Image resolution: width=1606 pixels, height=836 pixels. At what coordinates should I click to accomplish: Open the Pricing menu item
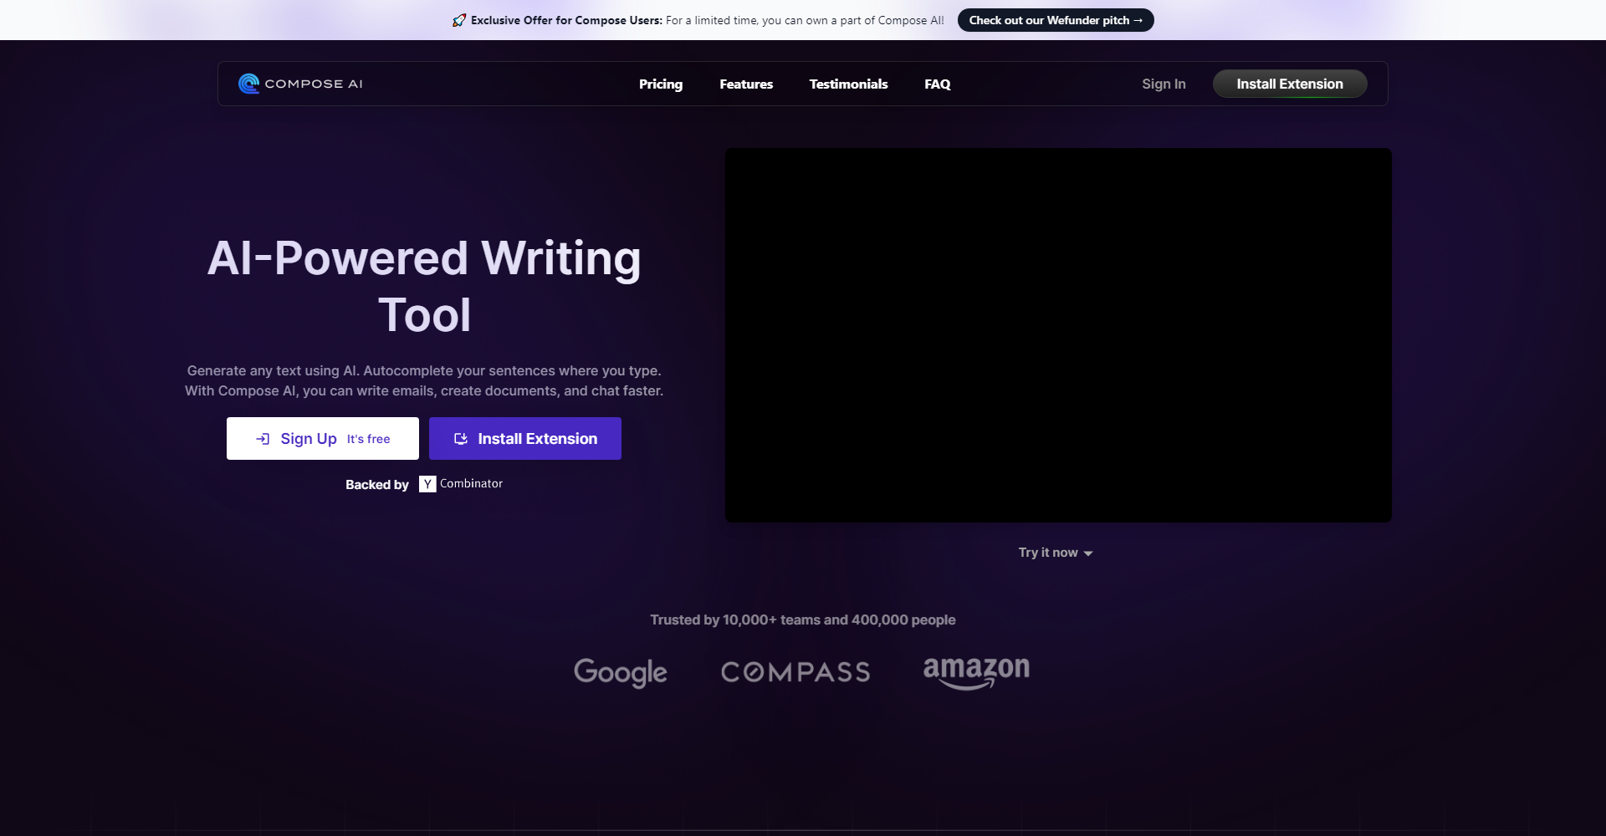point(660,84)
